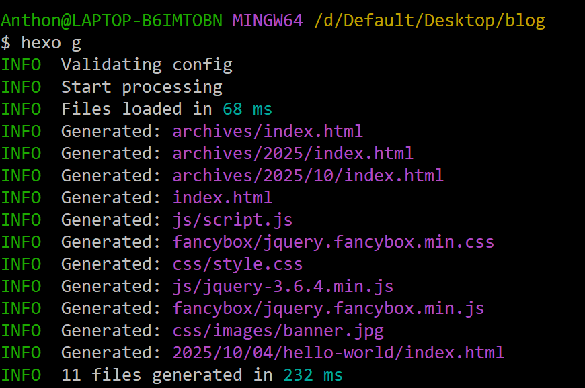Click the js/jquery-3.6.4.min.js path
Screen dimensions: 585x388
pos(282,286)
